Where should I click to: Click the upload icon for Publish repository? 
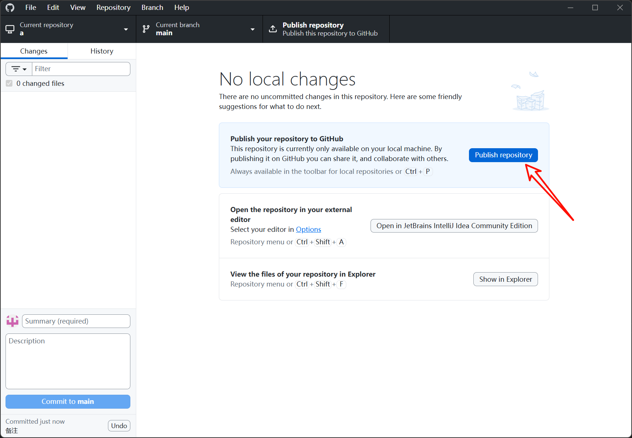point(273,29)
